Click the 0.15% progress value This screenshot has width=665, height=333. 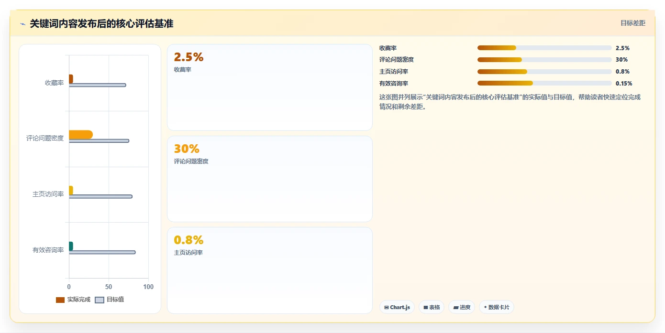click(x=624, y=84)
